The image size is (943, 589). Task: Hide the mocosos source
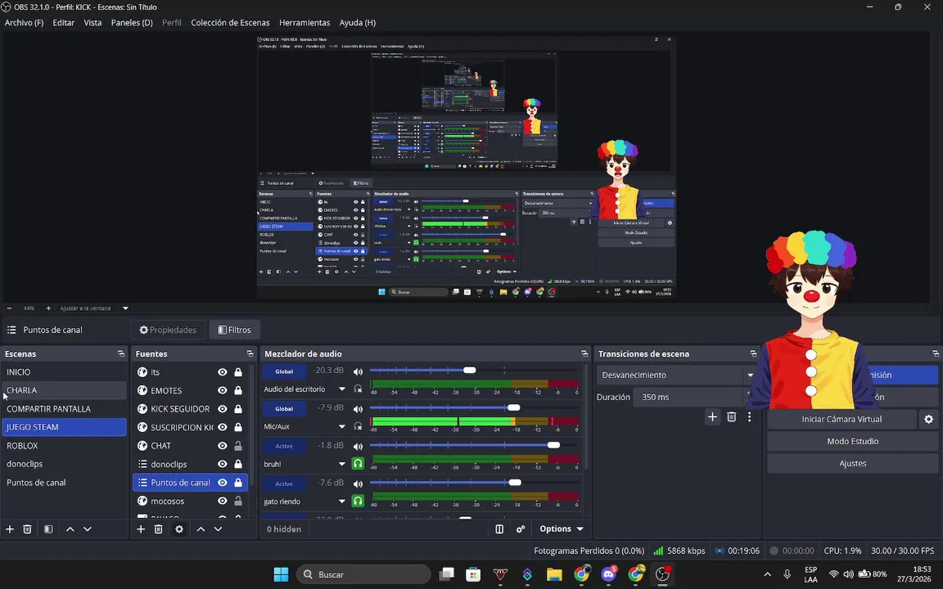tap(223, 501)
